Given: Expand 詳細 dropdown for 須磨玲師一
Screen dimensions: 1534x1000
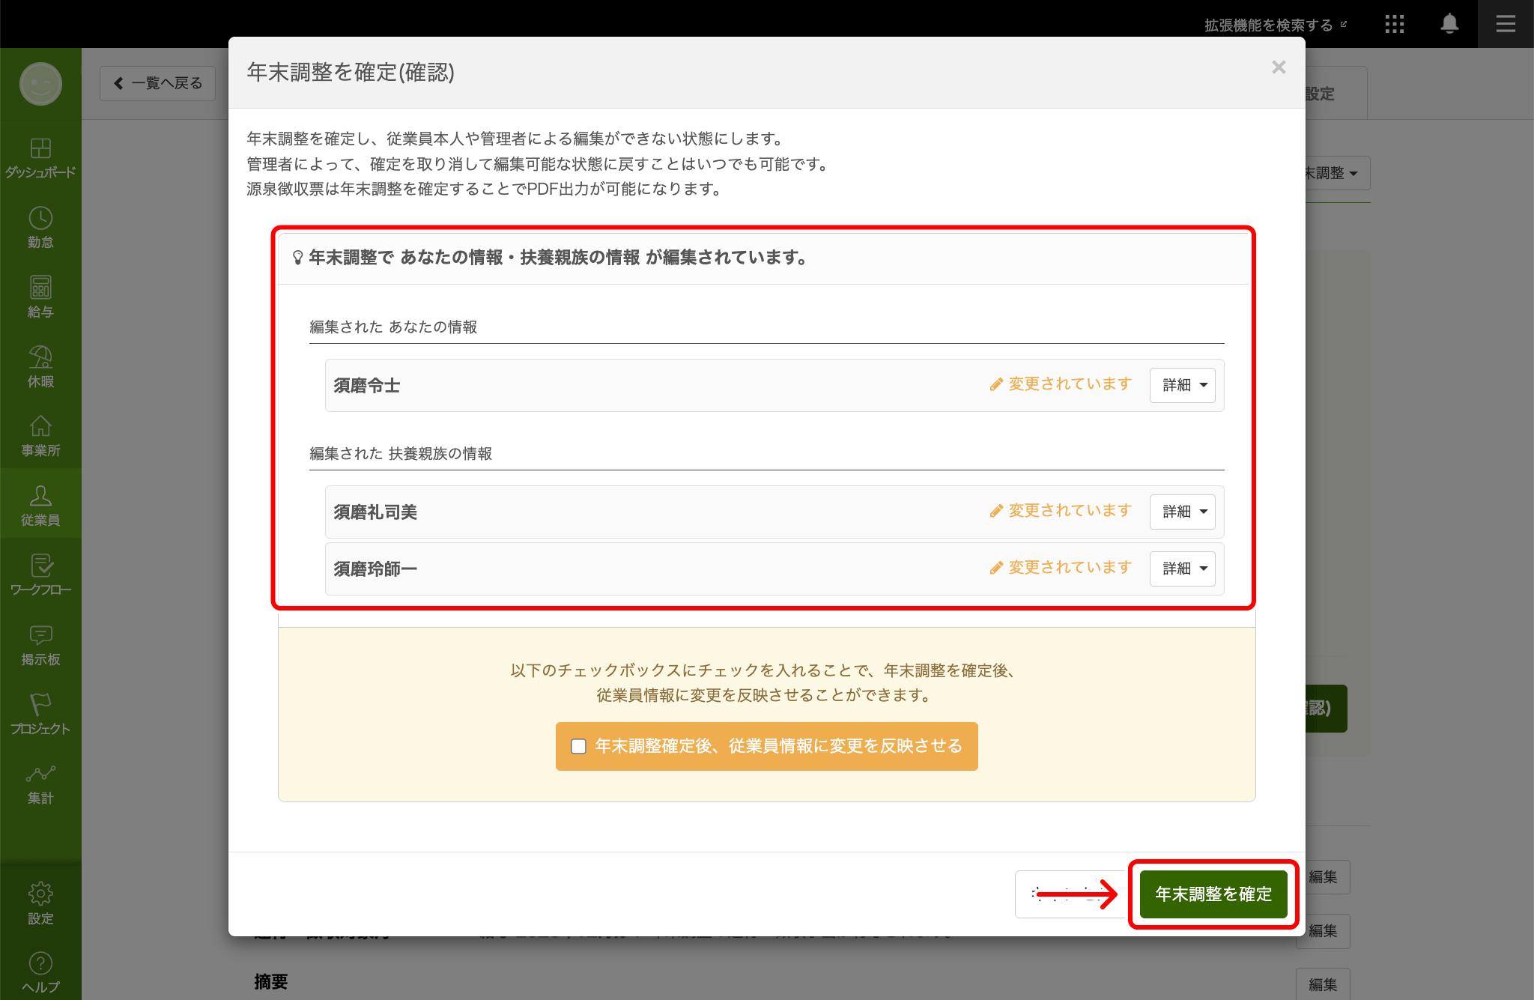Looking at the screenshot, I should [x=1183, y=569].
